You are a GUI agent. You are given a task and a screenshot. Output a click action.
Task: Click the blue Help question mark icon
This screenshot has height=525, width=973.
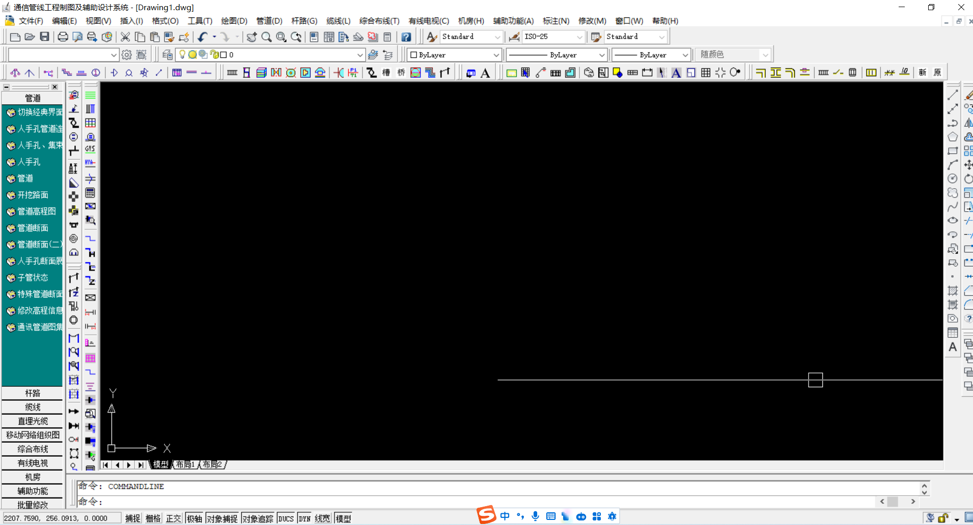point(406,37)
